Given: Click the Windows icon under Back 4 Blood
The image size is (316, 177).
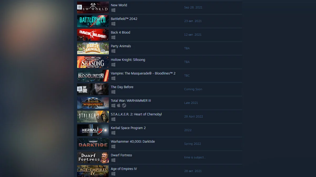Looking at the screenshot, I should pos(113,37).
